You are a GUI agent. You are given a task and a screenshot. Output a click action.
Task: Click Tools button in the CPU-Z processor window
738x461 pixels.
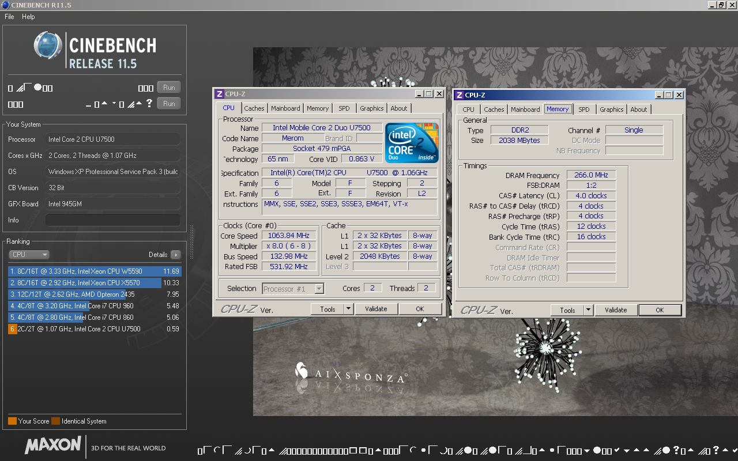click(x=327, y=309)
